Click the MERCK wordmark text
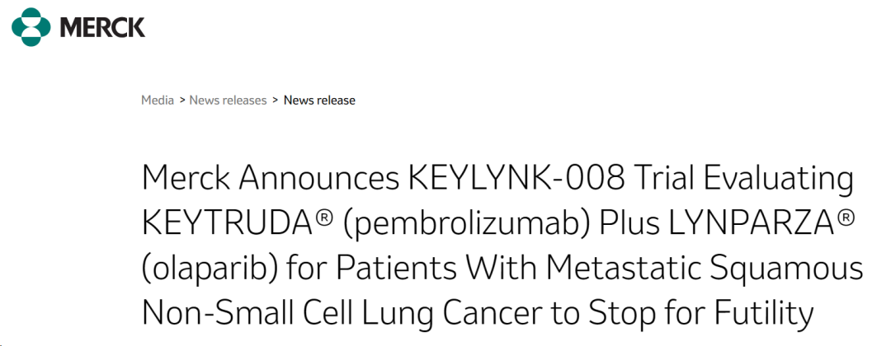The image size is (891, 346). tap(102, 27)
